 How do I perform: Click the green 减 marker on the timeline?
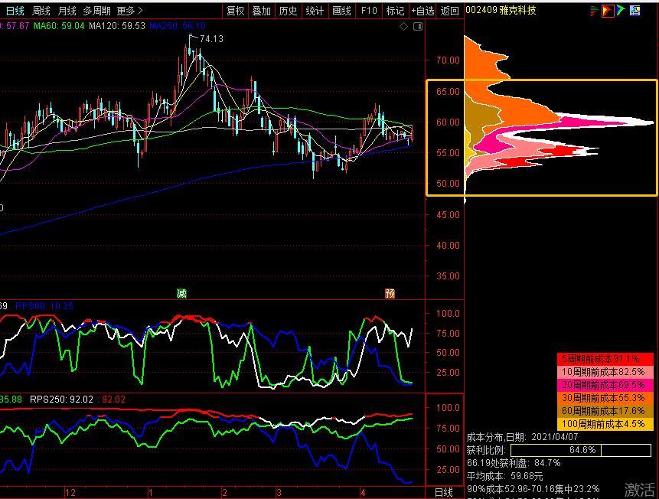pyautogui.click(x=181, y=293)
